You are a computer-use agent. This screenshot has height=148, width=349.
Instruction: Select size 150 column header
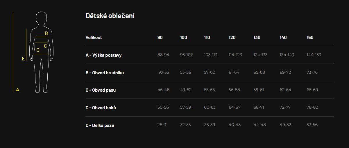(x=310, y=38)
